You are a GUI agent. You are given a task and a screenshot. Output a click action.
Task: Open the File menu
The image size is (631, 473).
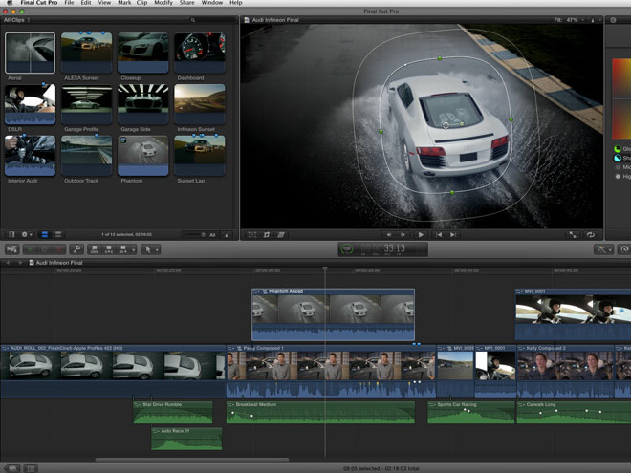[69, 3]
